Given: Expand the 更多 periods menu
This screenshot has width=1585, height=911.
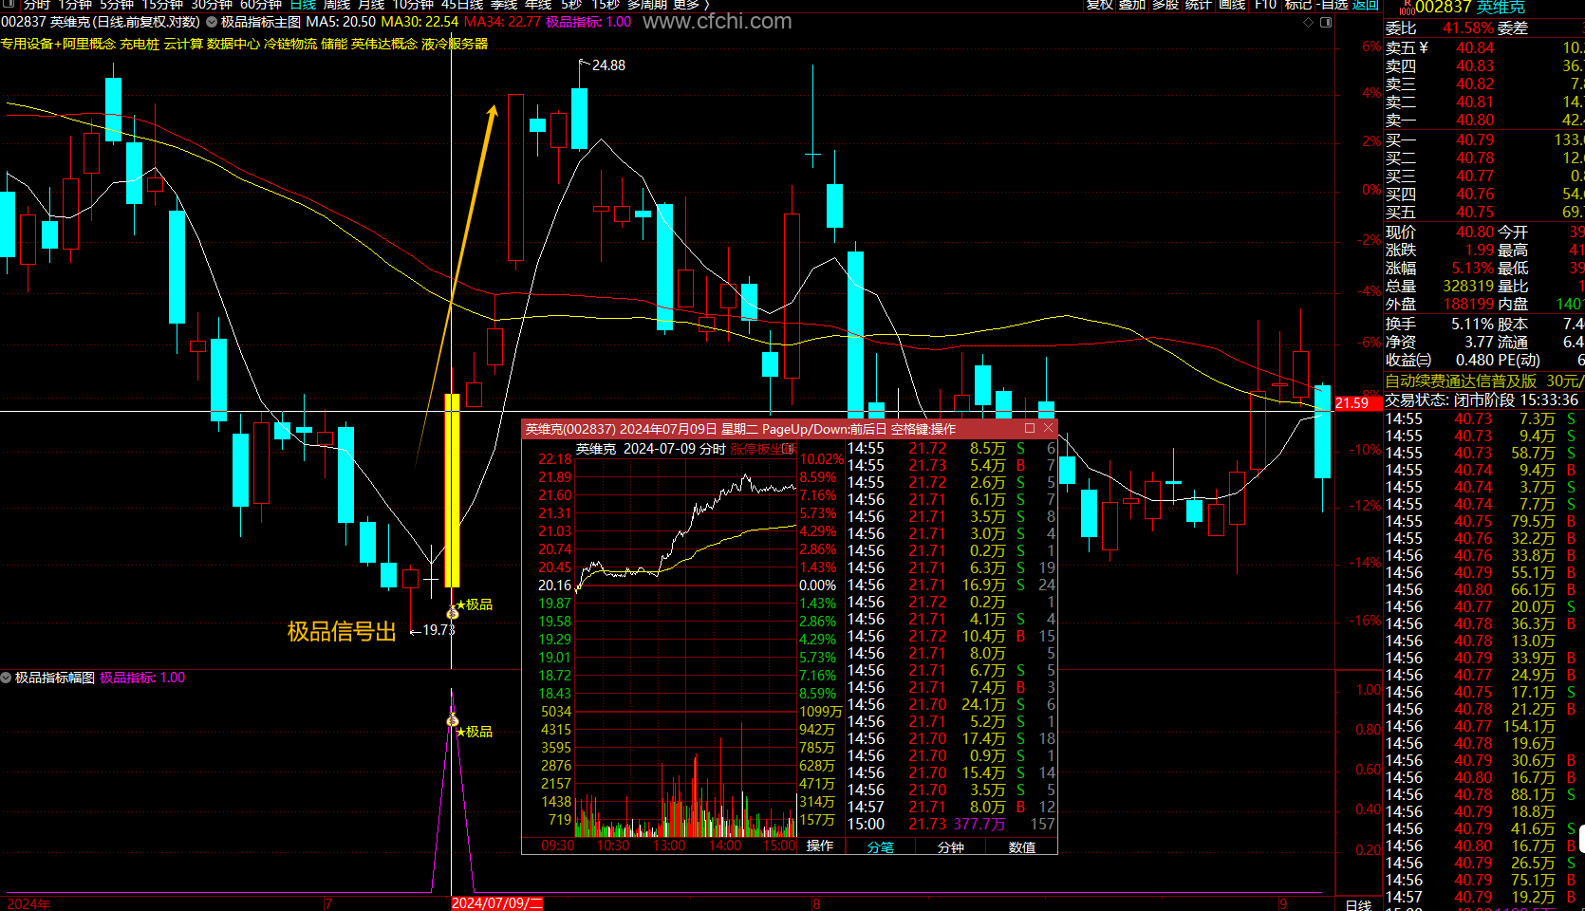Looking at the screenshot, I should [x=690, y=5].
